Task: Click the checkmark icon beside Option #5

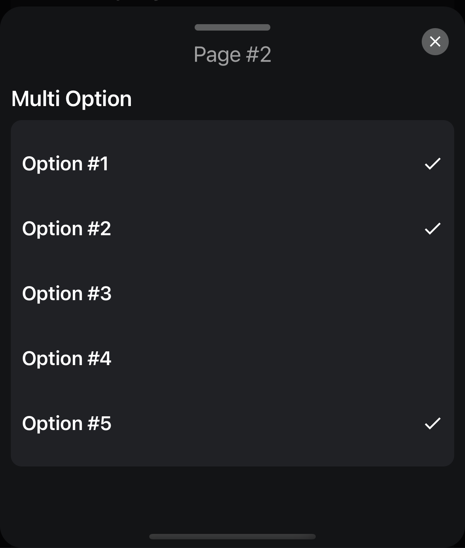Action: tap(433, 423)
